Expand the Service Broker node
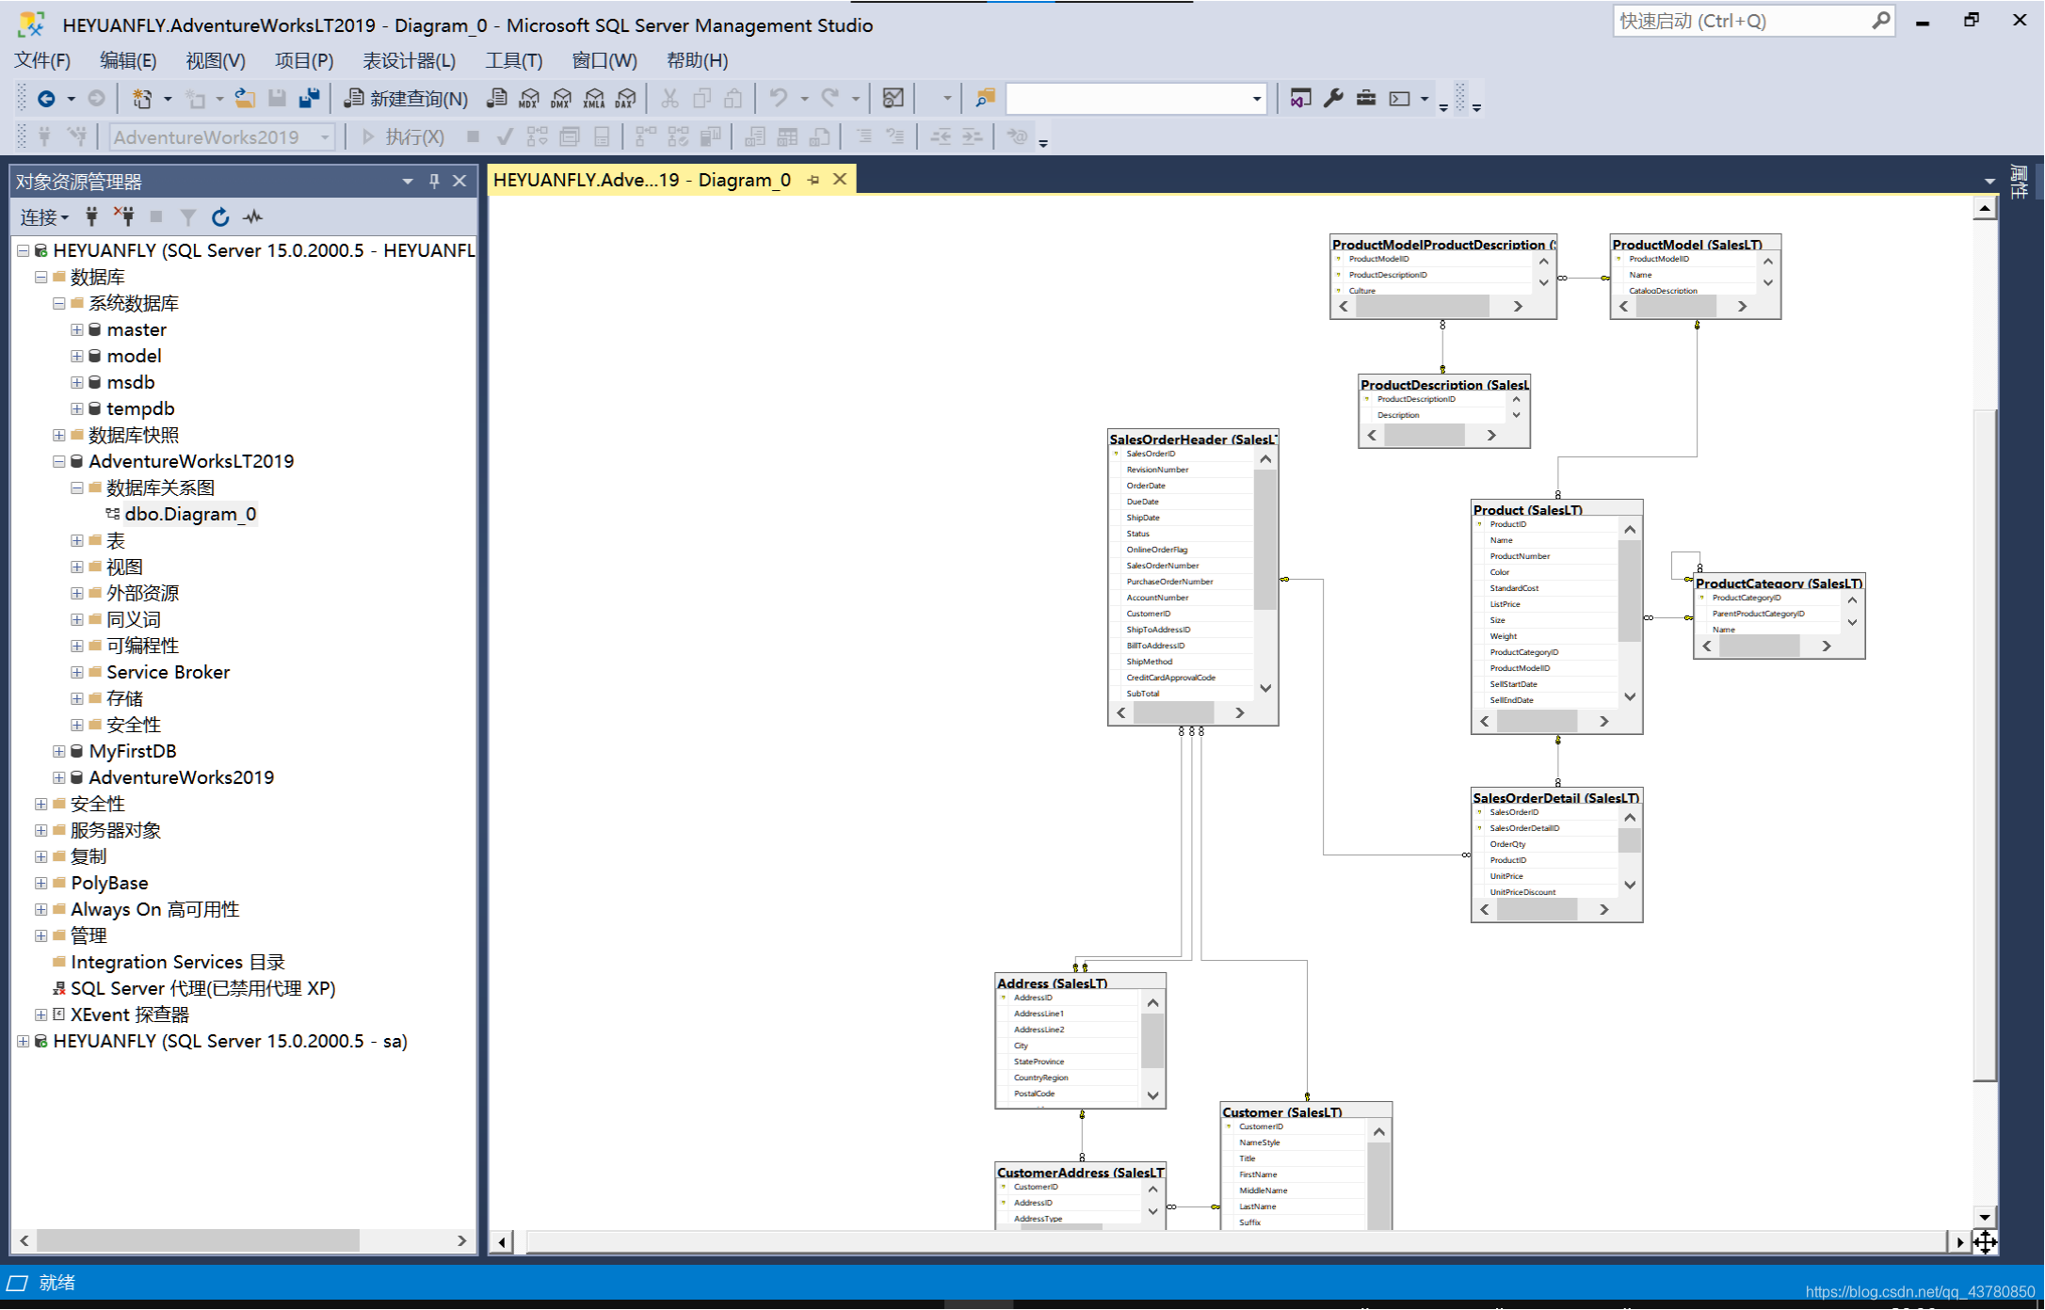Image resolution: width=2045 pixels, height=1310 pixels. 77,672
